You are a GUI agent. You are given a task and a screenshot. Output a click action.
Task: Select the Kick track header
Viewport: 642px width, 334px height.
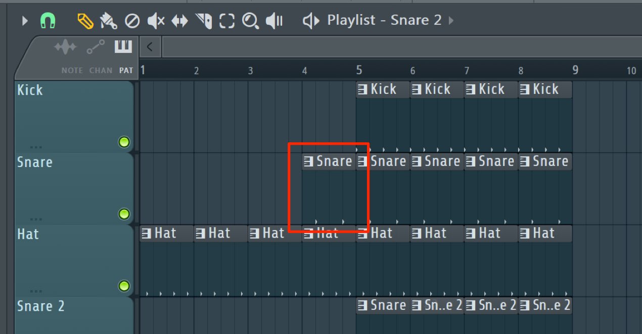(74, 116)
